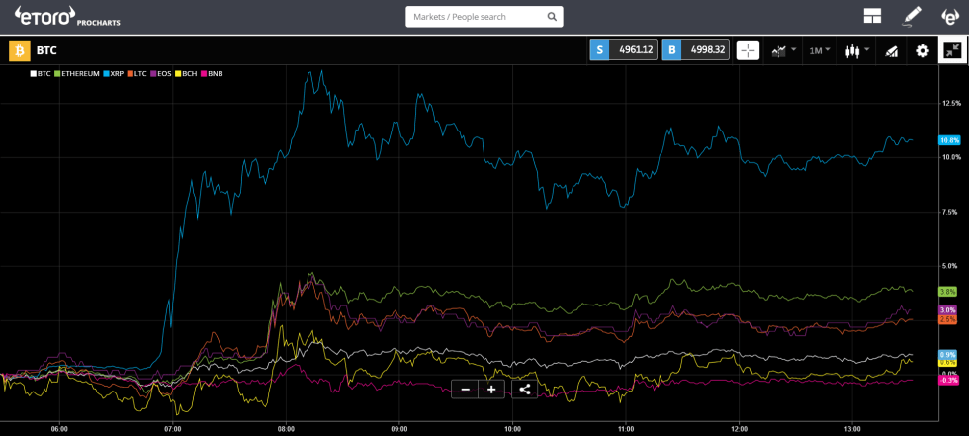Image resolution: width=969 pixels, height=436 pixels.
Task: Open the studies and indicators tool
Action: pyautogui.click(x=891, y=50)
